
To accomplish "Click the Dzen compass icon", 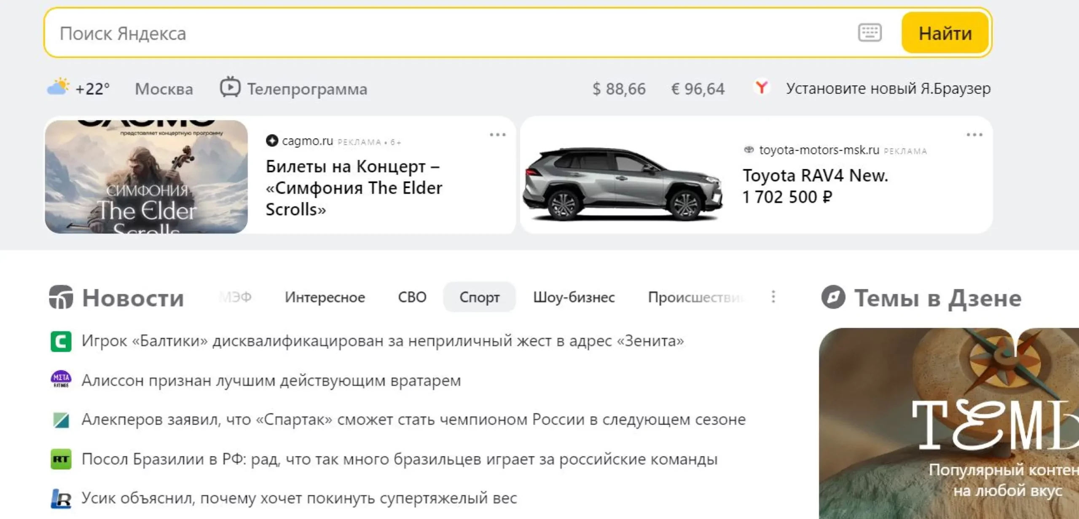I will coord(833,297).
